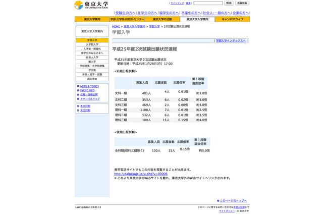The width and height of the screenshot is (323, 215).
Task: Select the 東京大学入学案内 tab
Action: click(197, 19)
